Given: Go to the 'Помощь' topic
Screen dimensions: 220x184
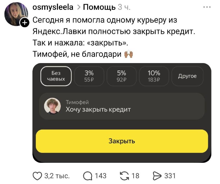Looking at the screenshot, I should [x=99, y=7].
